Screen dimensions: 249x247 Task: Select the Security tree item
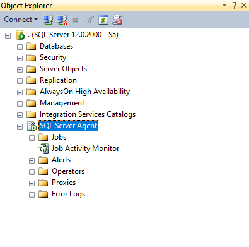coord(53,57)
